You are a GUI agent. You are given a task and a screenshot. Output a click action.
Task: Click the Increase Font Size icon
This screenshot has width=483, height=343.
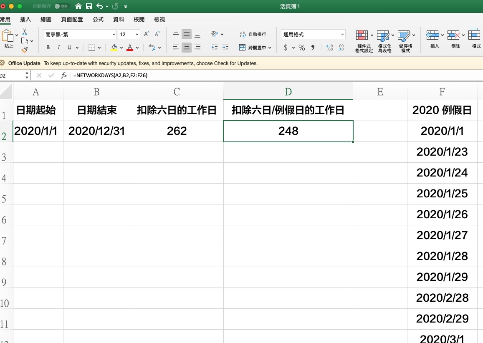coord(147,34)
